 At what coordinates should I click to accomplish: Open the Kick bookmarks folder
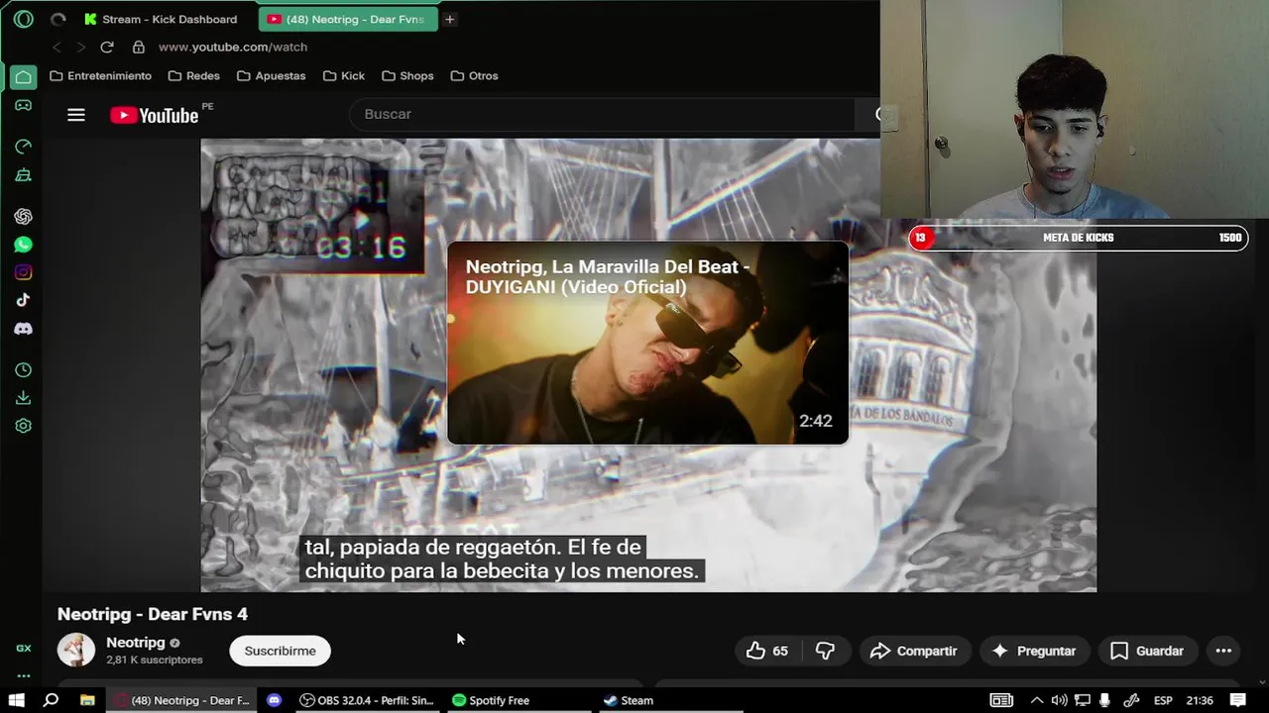click(x=344, y=75)
